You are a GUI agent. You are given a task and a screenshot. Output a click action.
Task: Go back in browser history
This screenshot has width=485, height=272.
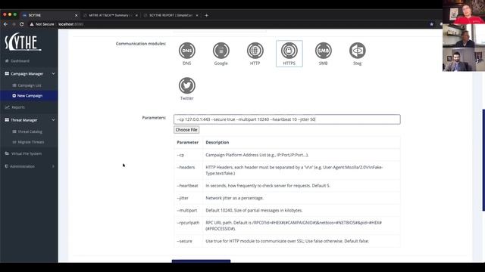pyautogui.click(x=6, y=24)
